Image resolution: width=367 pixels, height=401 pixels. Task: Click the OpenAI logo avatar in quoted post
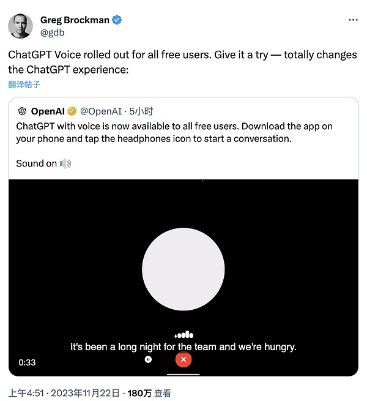tap(22, 111)
